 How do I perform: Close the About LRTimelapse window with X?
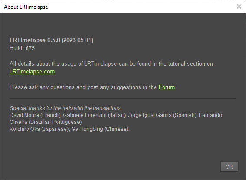click(x=239, y=7)
